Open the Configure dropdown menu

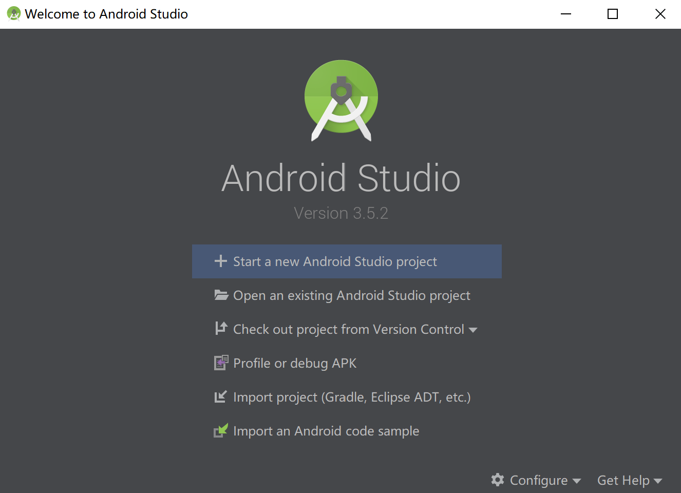pos(536,480)
